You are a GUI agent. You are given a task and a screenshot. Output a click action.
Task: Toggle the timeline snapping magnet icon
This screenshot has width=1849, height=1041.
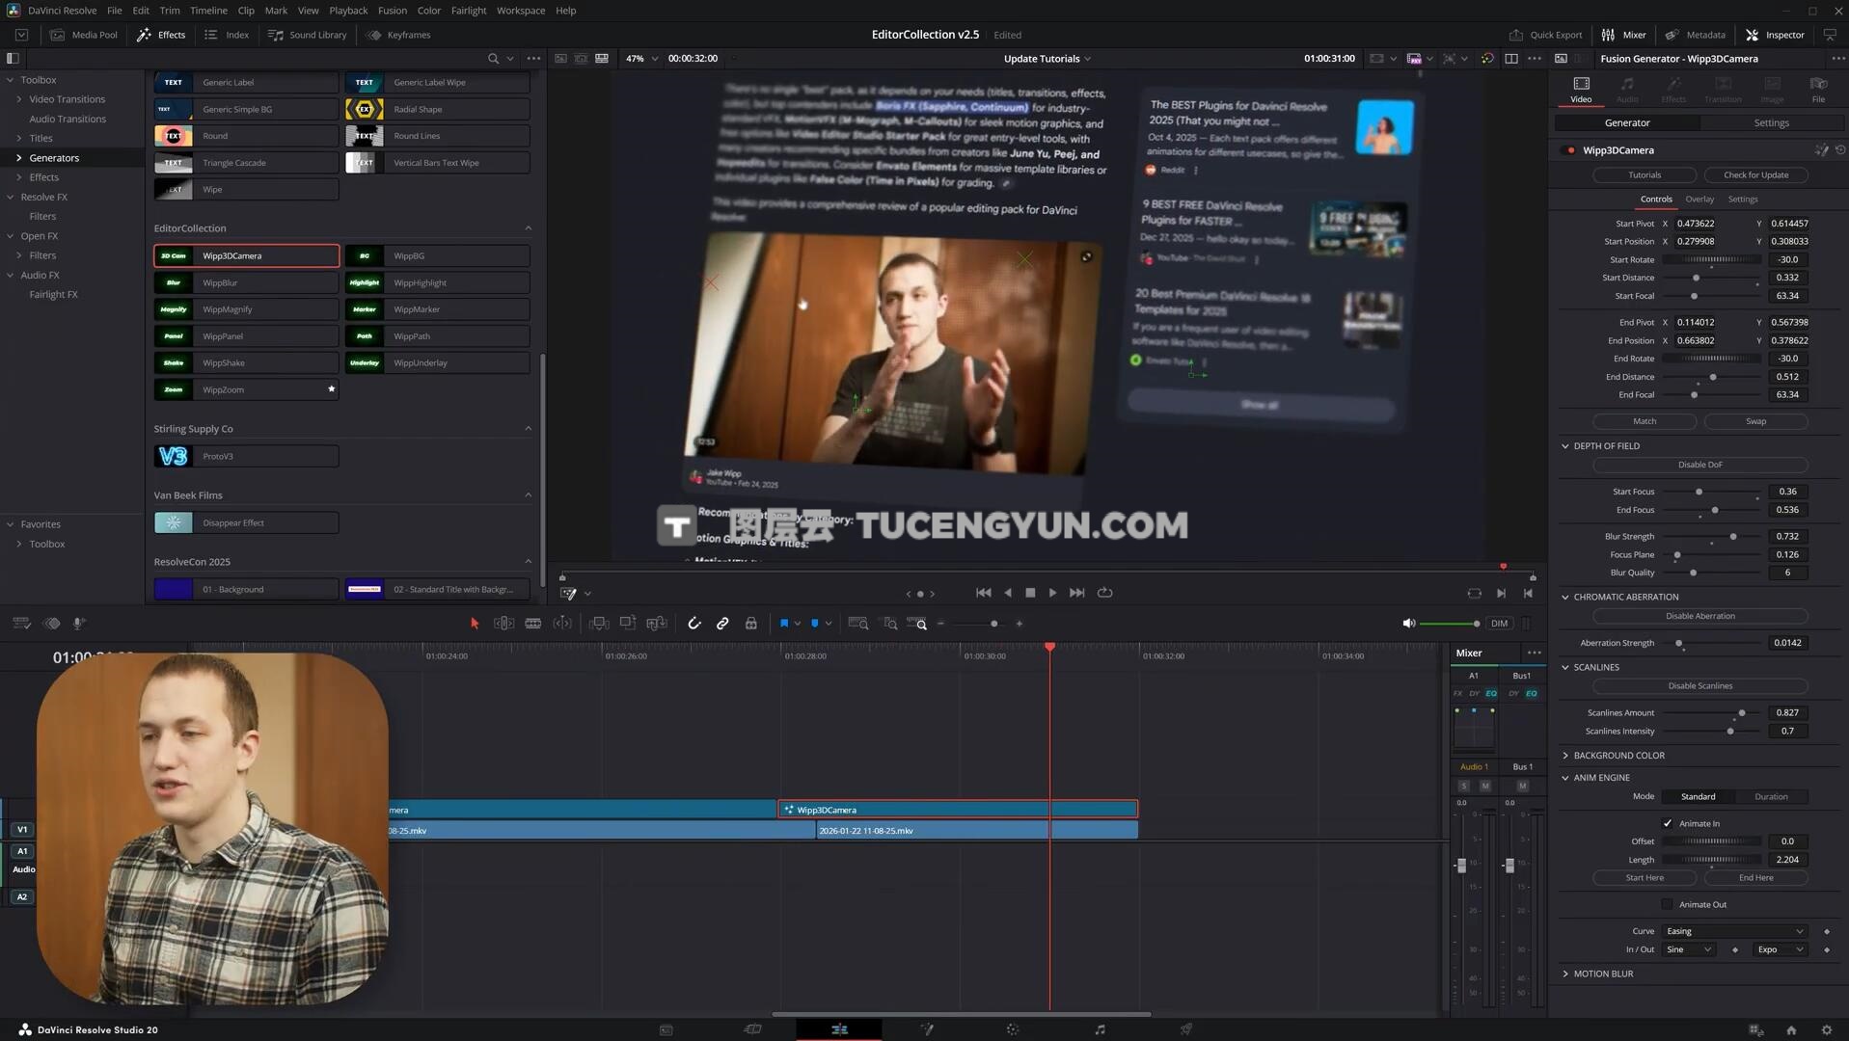click(693, 624)
